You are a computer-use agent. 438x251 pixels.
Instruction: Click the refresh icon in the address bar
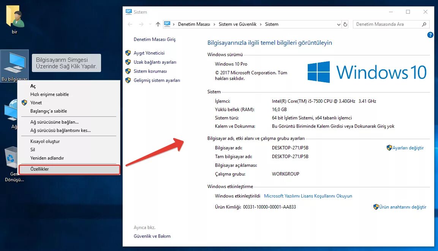point(345,24)
